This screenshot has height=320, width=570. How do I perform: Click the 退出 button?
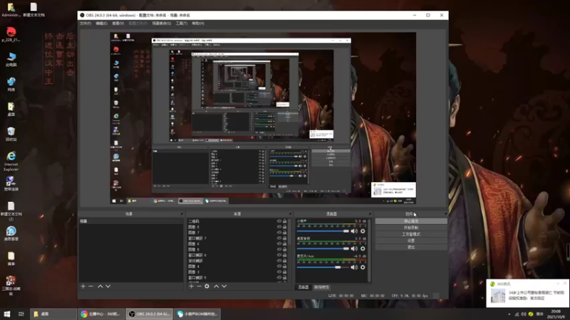(411, 247)
